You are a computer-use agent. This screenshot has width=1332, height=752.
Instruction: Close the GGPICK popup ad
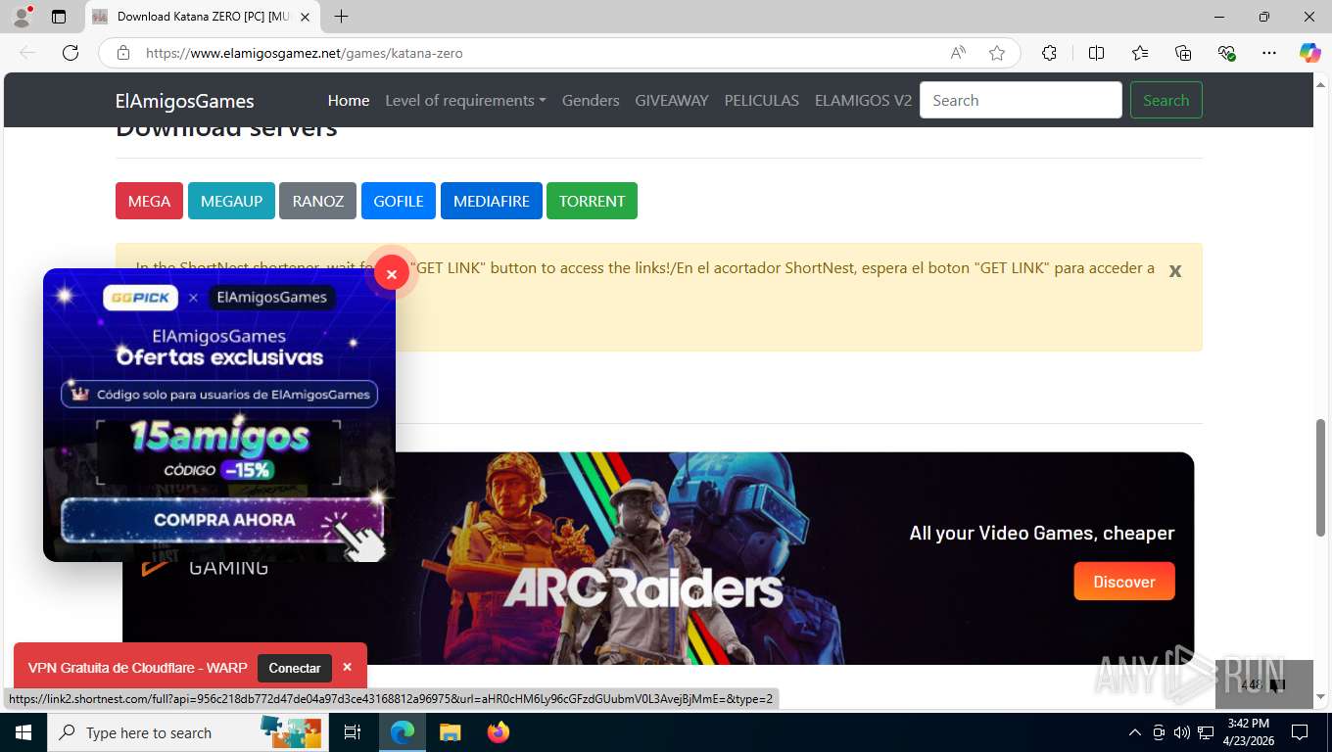click(x=391, y=274)
